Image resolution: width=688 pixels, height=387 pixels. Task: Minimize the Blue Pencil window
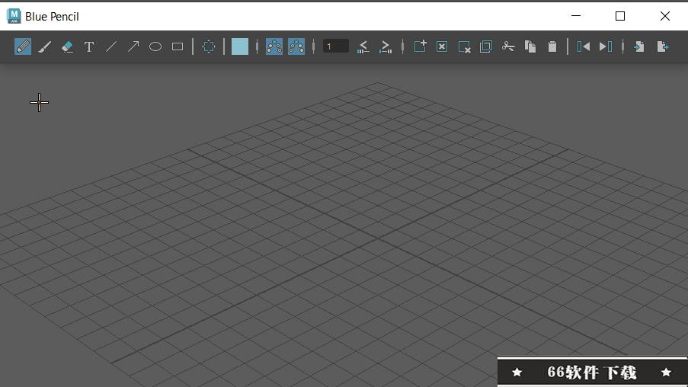tap(576, 16)
